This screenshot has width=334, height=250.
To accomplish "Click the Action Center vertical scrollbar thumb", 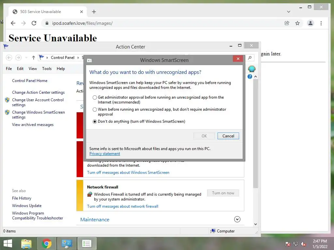I will coord(256,133).
